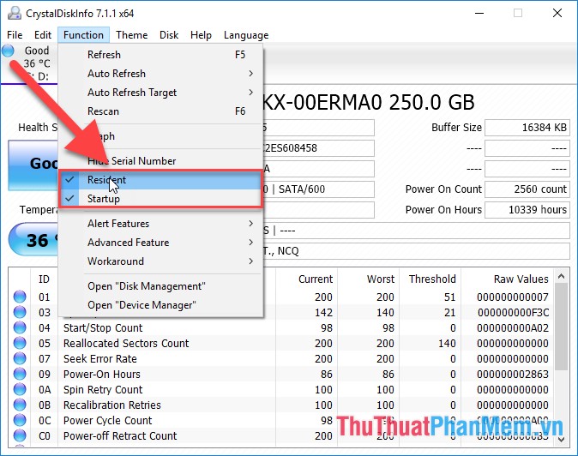Viewport: 578px width, 456px height.
Task: Select the Reallocated Sectors Count row
Action: click(x=281, y=344)
